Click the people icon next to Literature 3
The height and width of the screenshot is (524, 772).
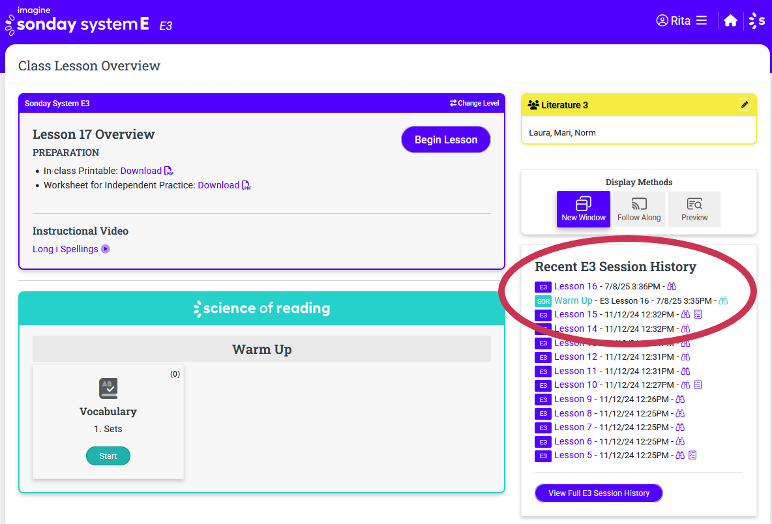(533, 105)
